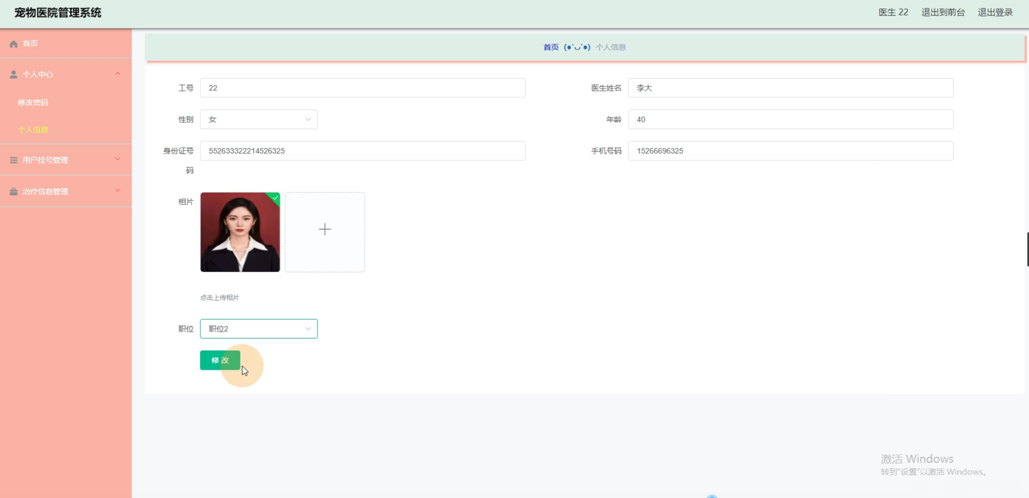The image size is (1029, 498).
Task: Click the list icon beside 用户挂号管理
Action: tap(14, 160)
